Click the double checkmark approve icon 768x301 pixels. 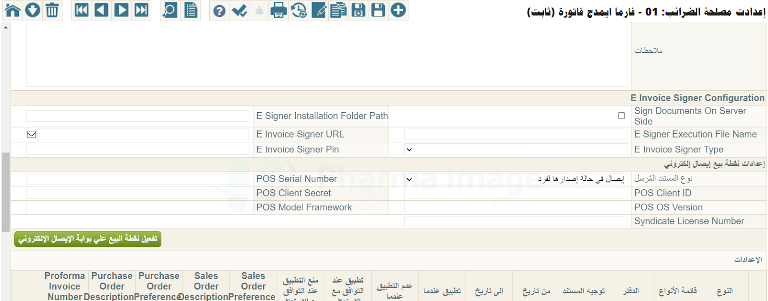point(239,11)
